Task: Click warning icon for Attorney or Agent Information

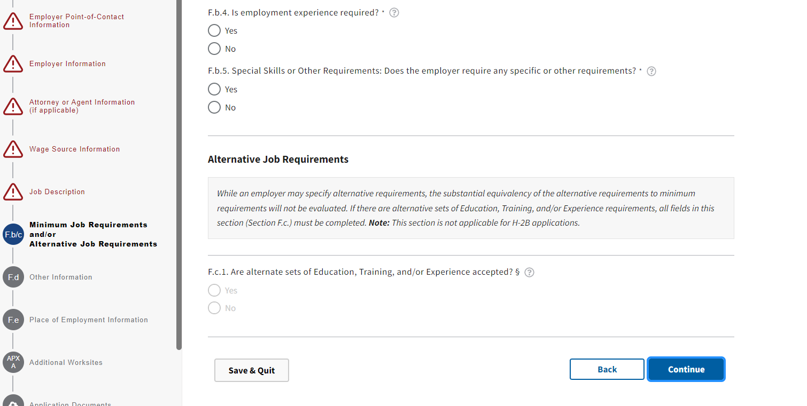Action: tap(13, 107)
